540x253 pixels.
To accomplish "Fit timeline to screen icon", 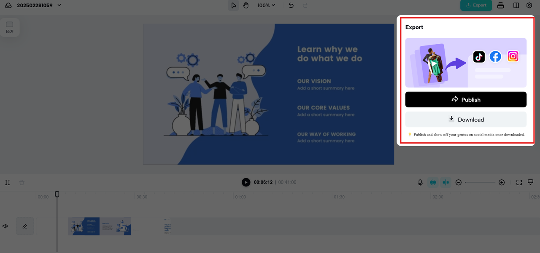I will click(519, 182).
